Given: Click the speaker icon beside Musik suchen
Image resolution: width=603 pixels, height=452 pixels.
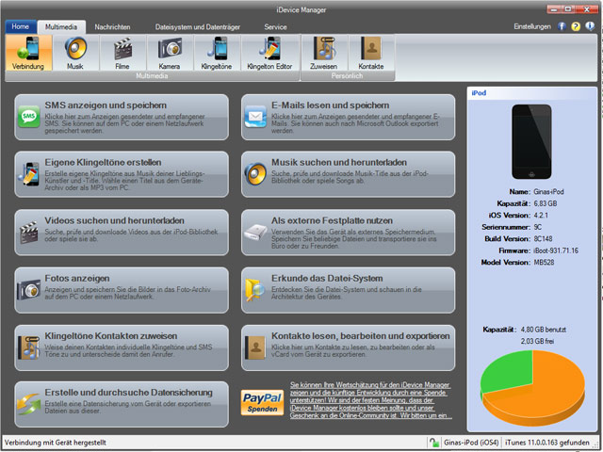Looking at the screenshot, I should (255, 173).
